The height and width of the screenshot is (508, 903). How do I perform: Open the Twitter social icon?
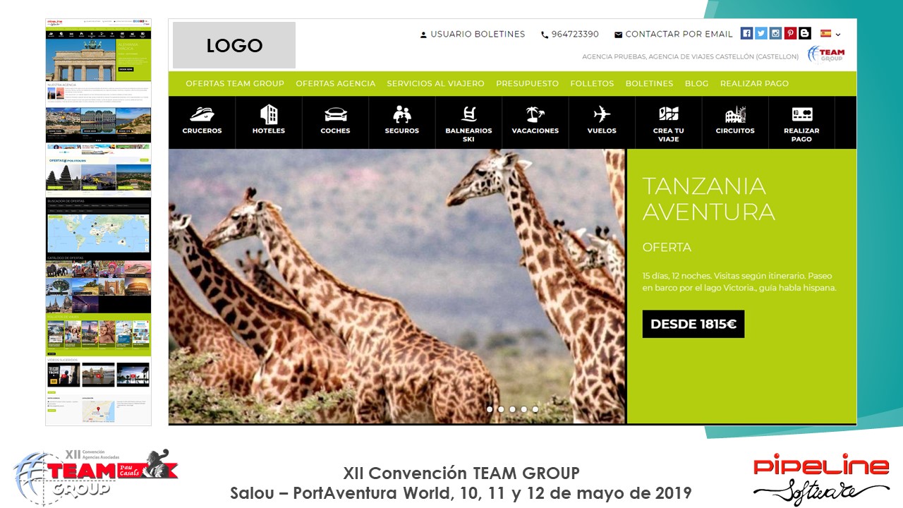coord(761,33)
